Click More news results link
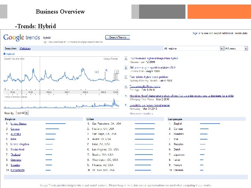 141,113
